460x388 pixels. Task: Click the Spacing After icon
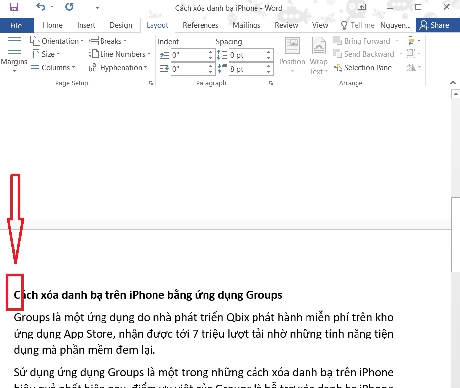(x=222, y=69)
